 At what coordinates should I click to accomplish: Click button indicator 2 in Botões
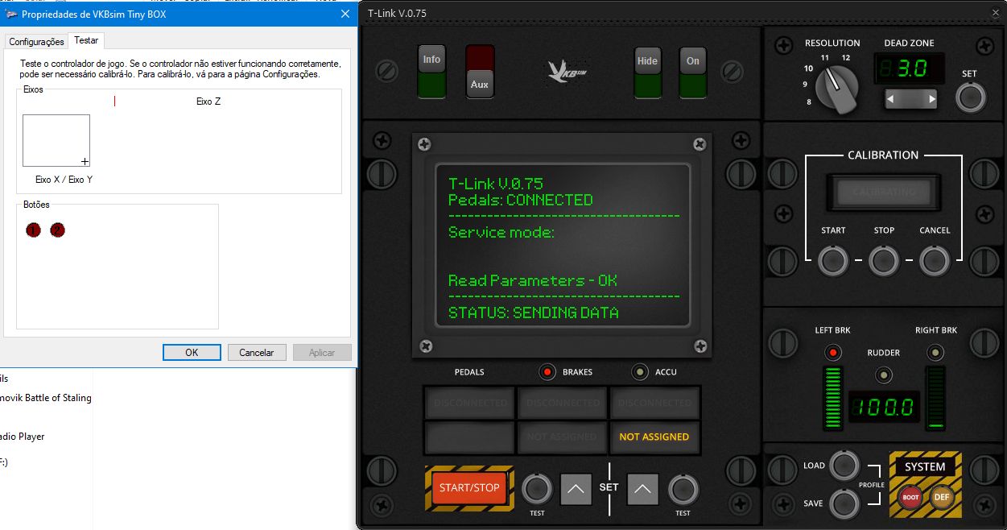[x=57, y=230]
